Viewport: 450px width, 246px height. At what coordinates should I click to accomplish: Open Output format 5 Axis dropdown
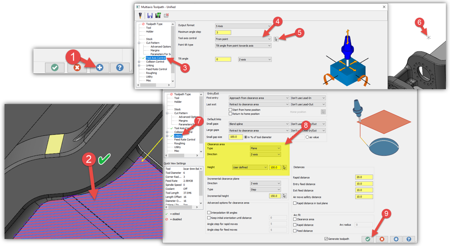pos(243,26)
